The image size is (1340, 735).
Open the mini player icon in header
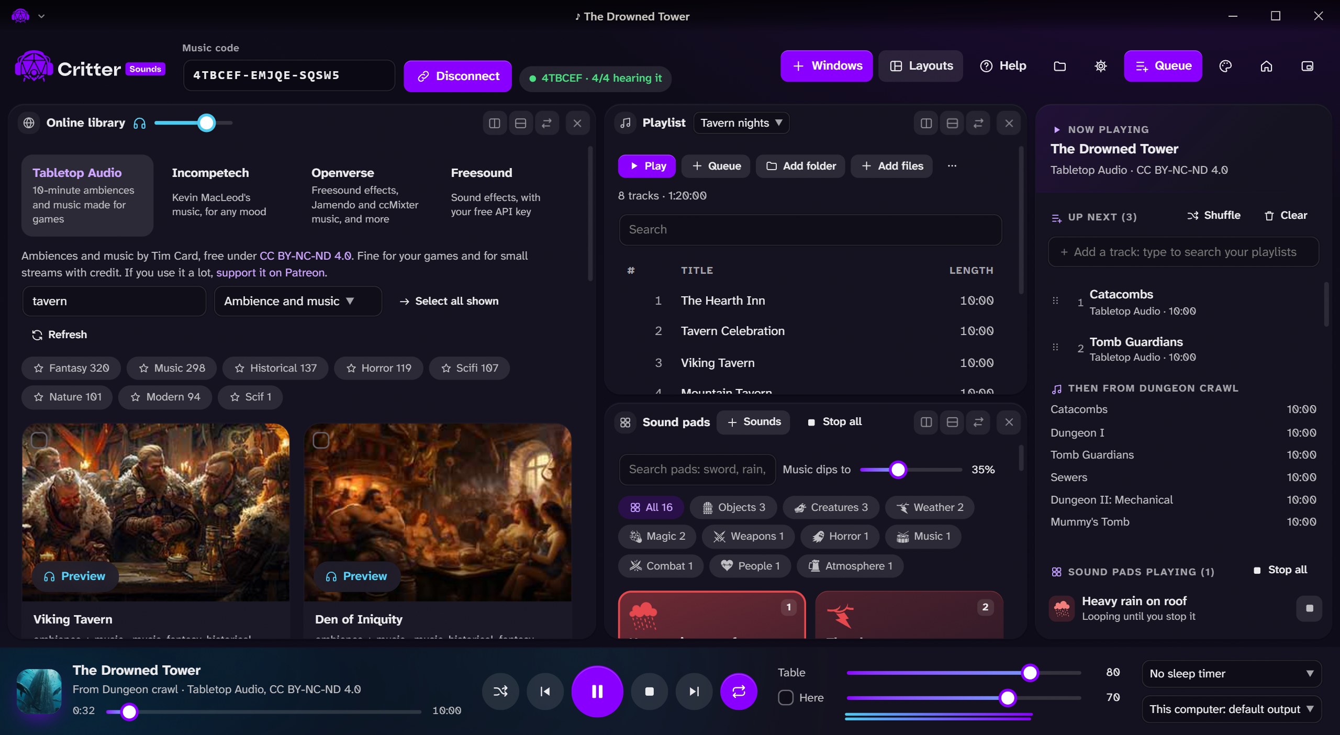[x=1307, y=66]
